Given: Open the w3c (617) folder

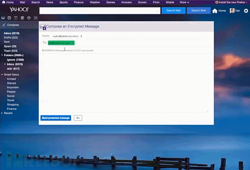Looking at the screenshot, I should point(13,69).
